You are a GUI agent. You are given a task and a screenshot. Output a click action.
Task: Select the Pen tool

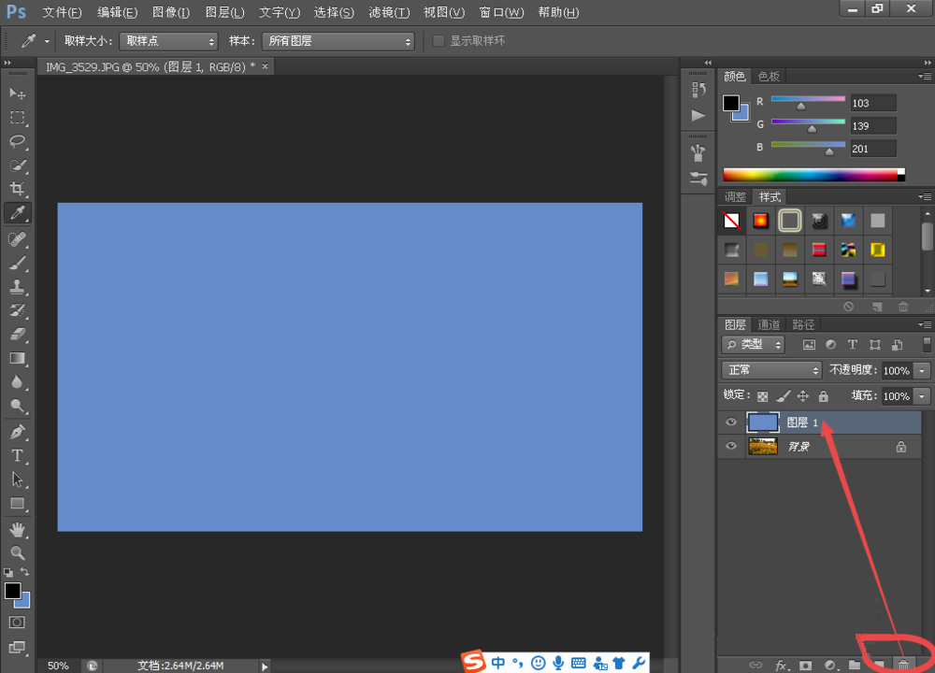[x=17, y=432]
